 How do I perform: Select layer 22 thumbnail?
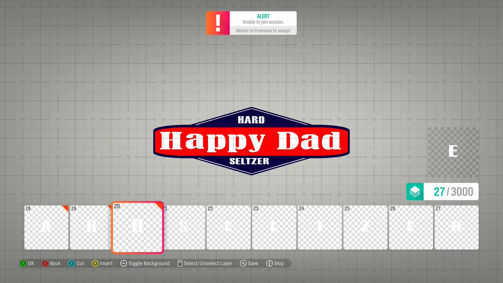click(x=228, y=227)
